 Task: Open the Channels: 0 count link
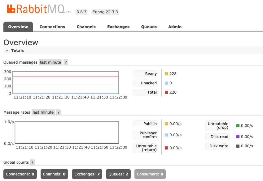pos(54,174)
